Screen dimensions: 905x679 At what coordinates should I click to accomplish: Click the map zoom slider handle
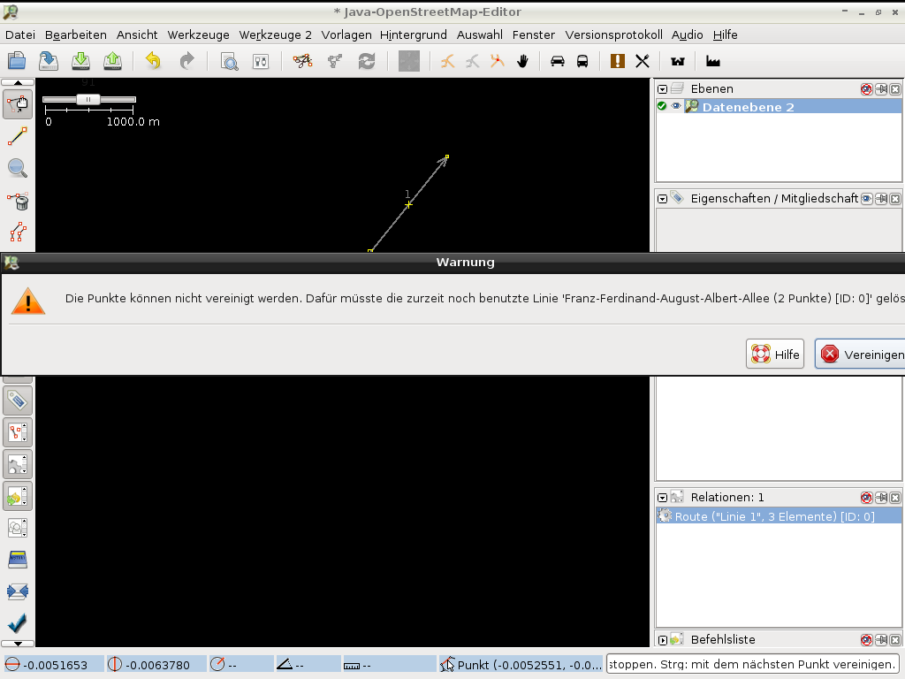(87, 100)
